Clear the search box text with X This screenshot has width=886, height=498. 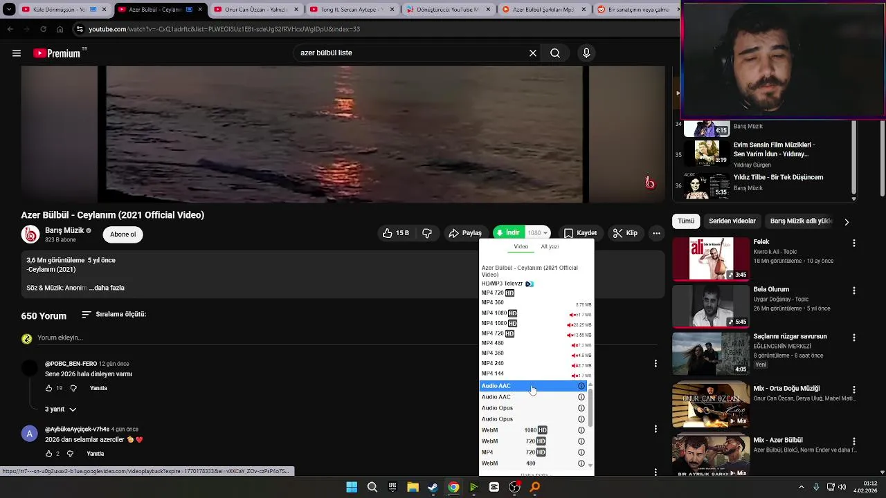(533, 53)
